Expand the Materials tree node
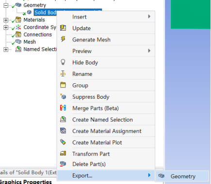Screen dimensions: 211x184 tap(6, 20)
